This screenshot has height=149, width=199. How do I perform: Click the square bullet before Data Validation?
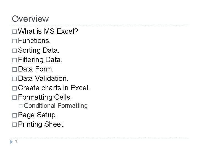(x=15, y=79)
